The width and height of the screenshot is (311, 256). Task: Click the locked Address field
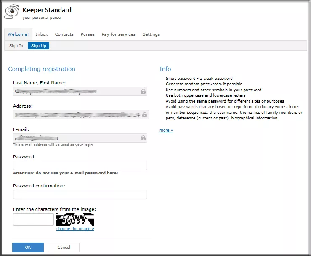[x=81, y=114]
